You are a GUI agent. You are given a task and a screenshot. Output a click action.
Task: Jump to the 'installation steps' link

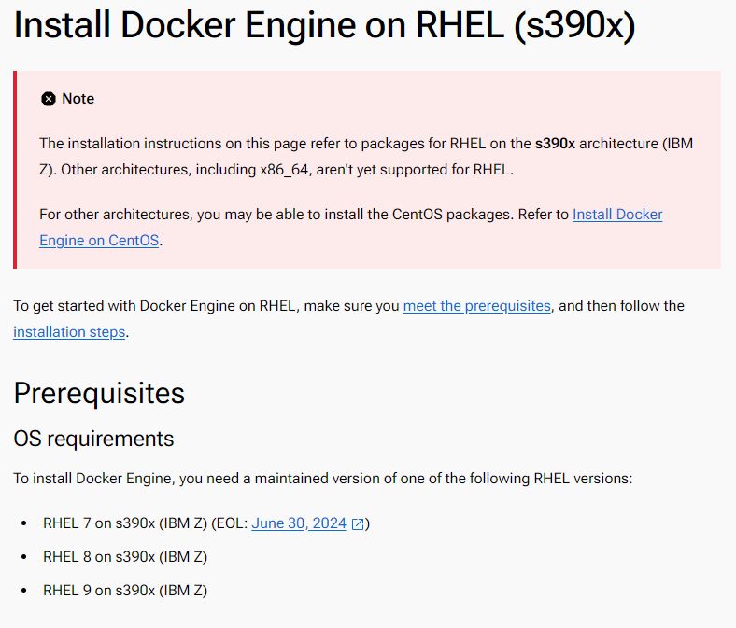(x=69, y=332)
